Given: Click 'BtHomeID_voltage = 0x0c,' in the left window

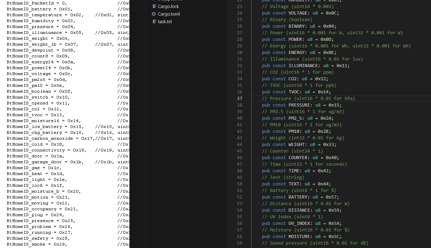Looking at the screenshot, I should 39,74.
